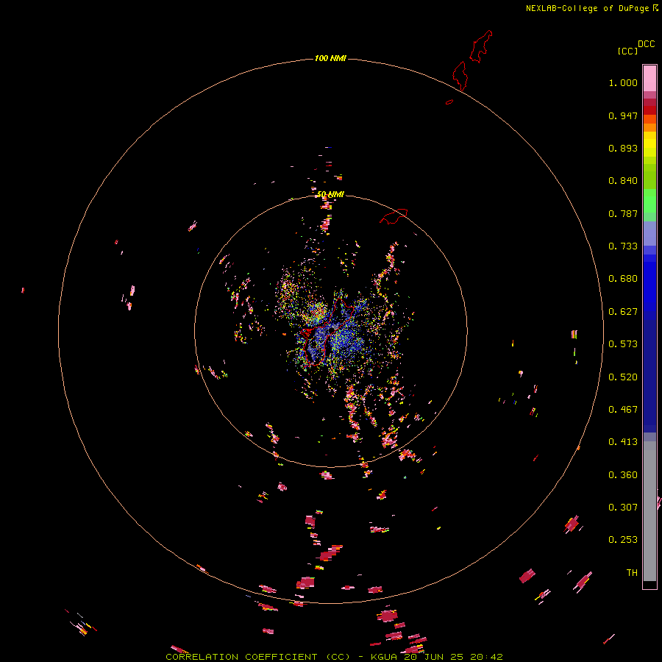Click the [CC] unit label
The height and width of the screenshot is (662, 662).
(x=627, y=51)
